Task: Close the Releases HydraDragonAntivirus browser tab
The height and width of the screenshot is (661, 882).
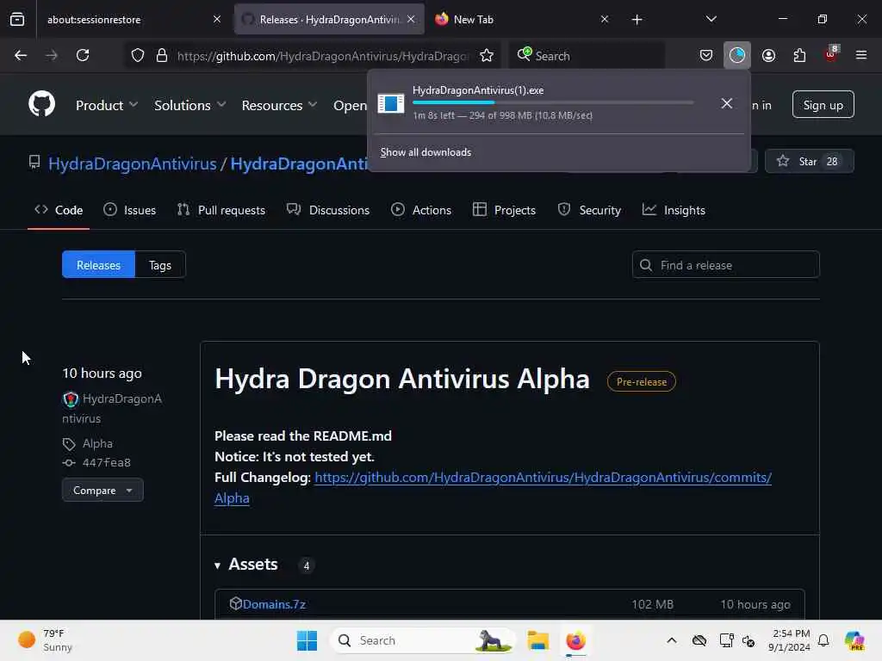Action: [x=411, y=20]
